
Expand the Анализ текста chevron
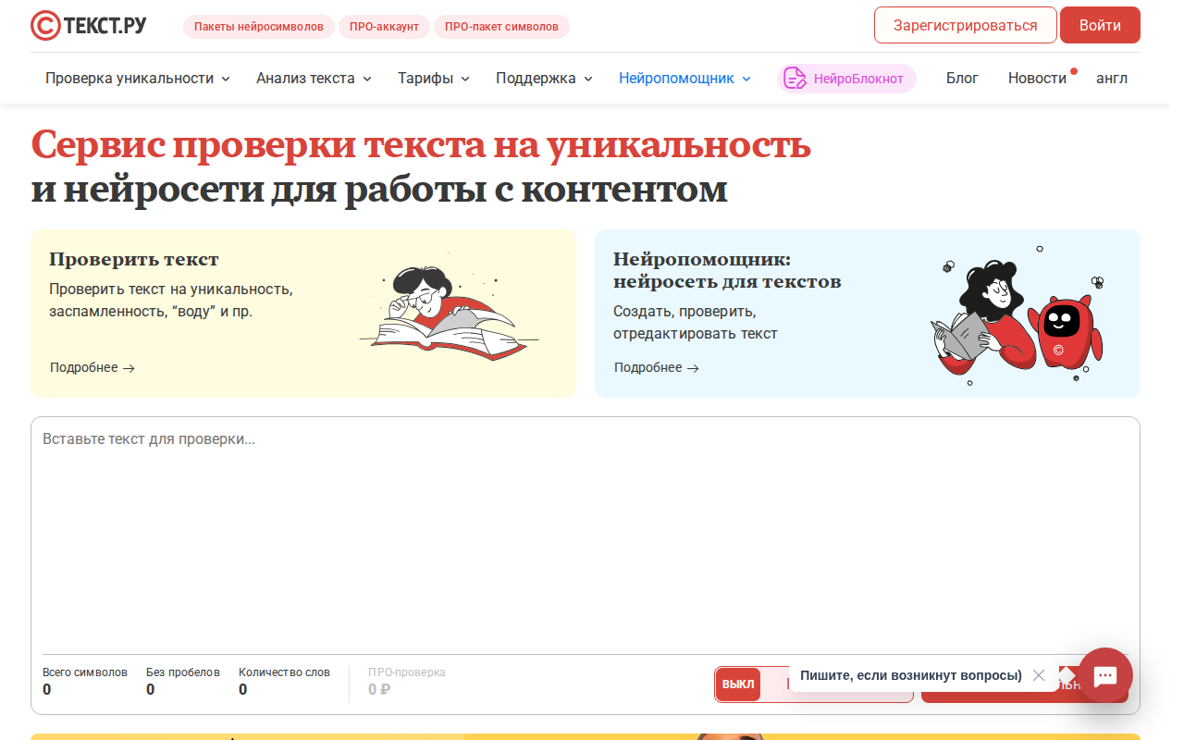366,80
